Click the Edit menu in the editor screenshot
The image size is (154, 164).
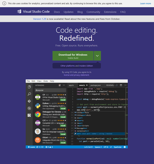coord(33,81)
